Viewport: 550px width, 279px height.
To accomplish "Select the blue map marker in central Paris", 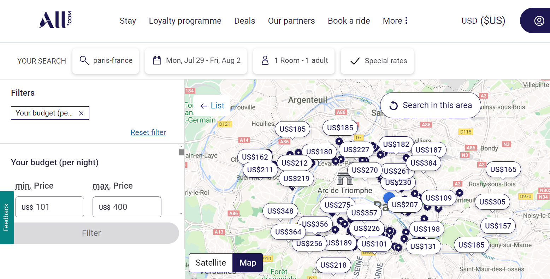I will pyautogui.click(x=389, y=198).
